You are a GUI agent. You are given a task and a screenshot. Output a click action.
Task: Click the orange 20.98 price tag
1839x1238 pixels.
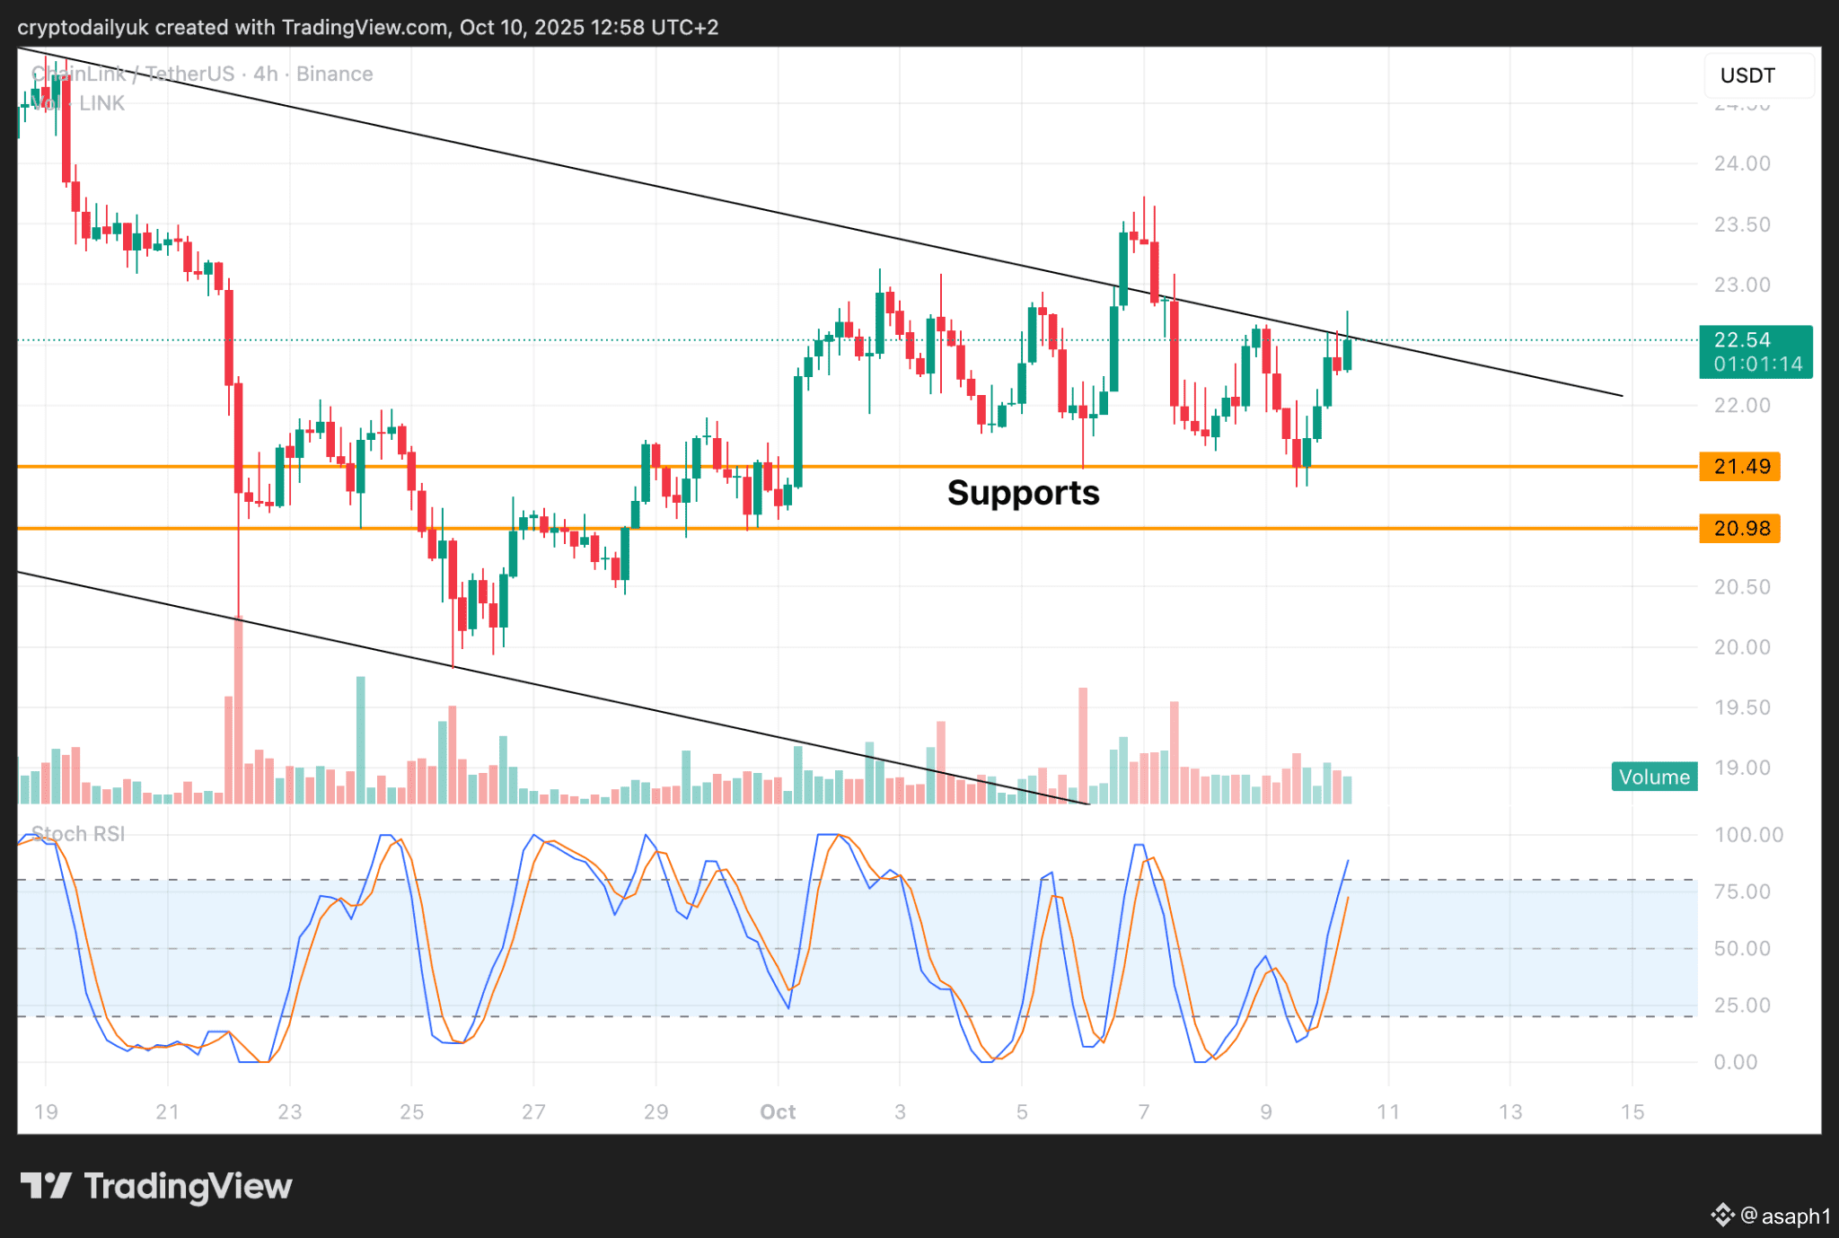tap(1740, 529)
